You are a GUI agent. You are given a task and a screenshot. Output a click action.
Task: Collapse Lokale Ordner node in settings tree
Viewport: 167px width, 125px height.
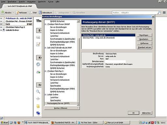[46, 95]
